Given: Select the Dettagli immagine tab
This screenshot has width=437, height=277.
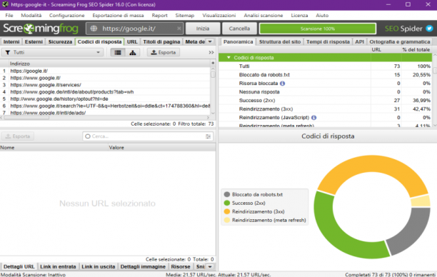Looking at the screenshot, I should [x=143, y=267].
